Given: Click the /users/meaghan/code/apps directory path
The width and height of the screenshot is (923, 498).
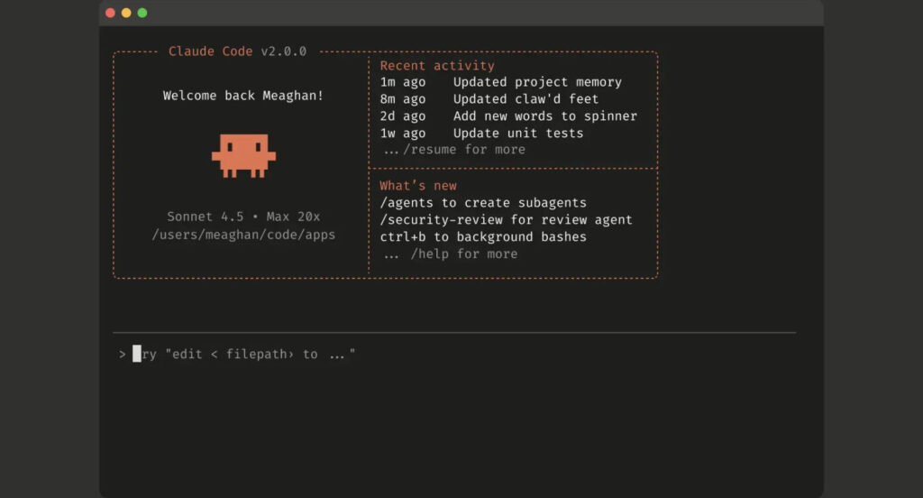Looking at the screenshot, I should point(243,235).
